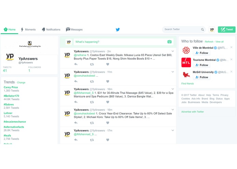
Task: Click the camera icon in compose box
Action: pos(169,42)
